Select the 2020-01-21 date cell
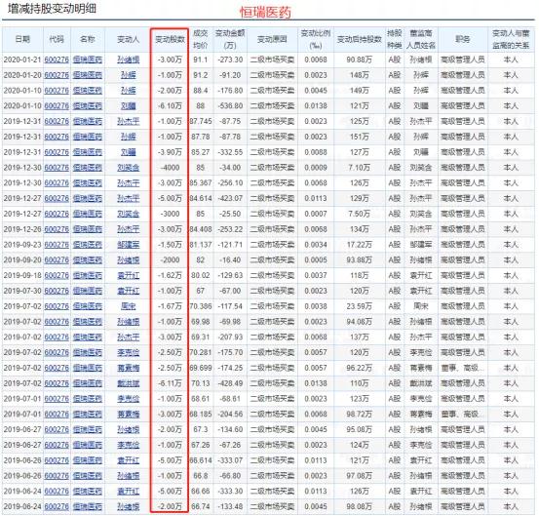 point(22,60)
